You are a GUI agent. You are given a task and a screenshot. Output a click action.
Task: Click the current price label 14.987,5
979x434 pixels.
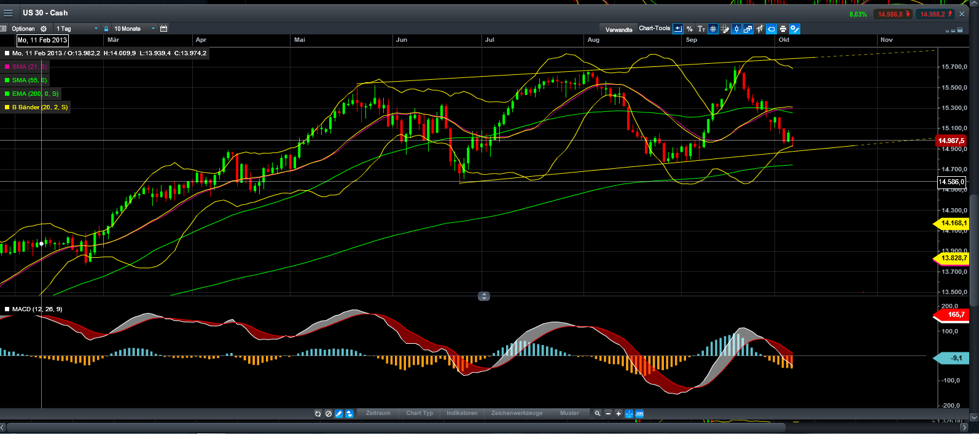[951, 141]
